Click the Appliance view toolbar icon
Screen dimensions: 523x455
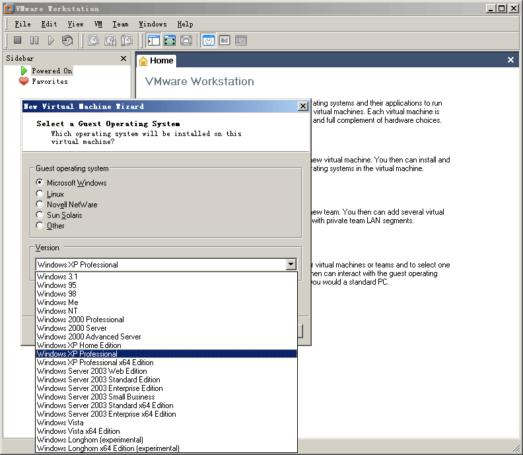coord(225,40)
